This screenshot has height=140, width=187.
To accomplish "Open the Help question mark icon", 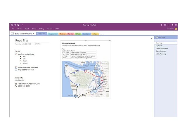I will tap(162, 25).
